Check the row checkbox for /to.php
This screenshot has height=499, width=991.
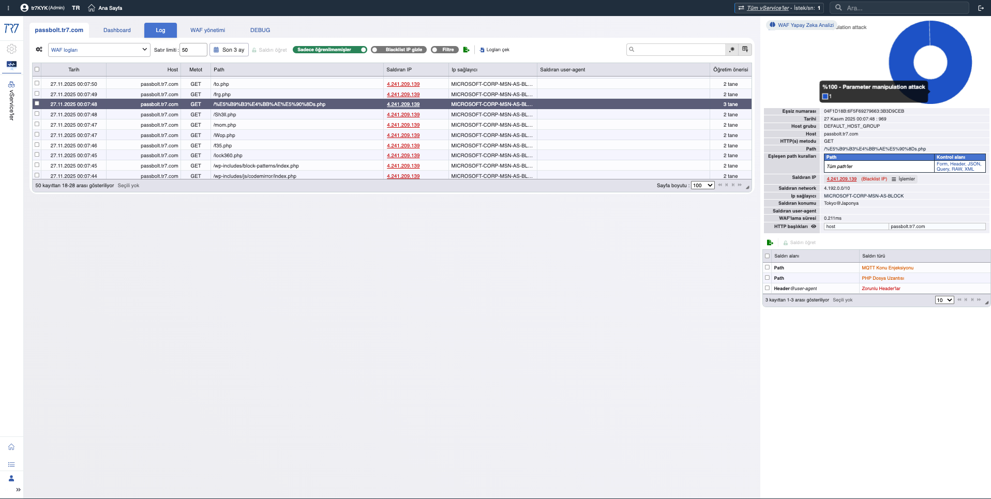point(37,83)
